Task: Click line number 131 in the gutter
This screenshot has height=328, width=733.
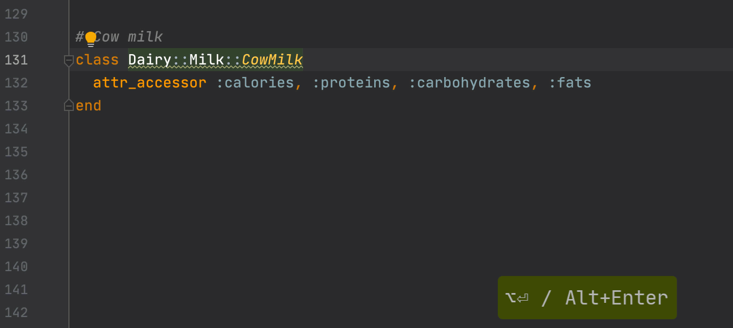Action: (x=16, y=60)
